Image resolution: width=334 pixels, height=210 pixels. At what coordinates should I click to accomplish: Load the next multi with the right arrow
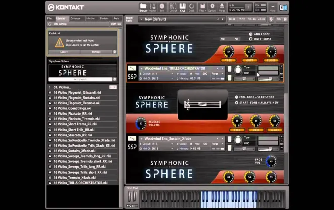222,19
